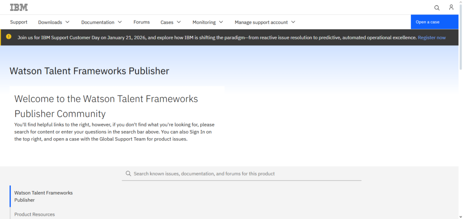463x219 pixels.
Task: Open the Cases menu
Action: [x=170, y=22]
